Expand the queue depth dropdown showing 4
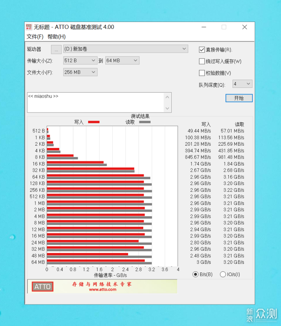Image resolution: width=281 pixels, height=326 pixels. [x=242, y=84]
